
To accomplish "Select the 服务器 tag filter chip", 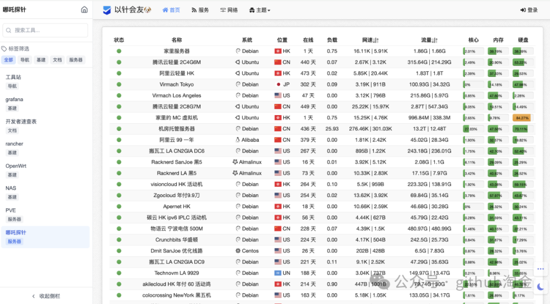I will tap(76, 60).
